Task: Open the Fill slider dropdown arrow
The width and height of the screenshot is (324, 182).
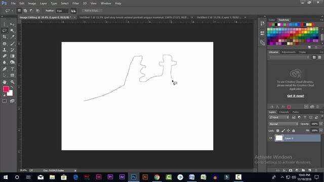Action: [321, 130]
